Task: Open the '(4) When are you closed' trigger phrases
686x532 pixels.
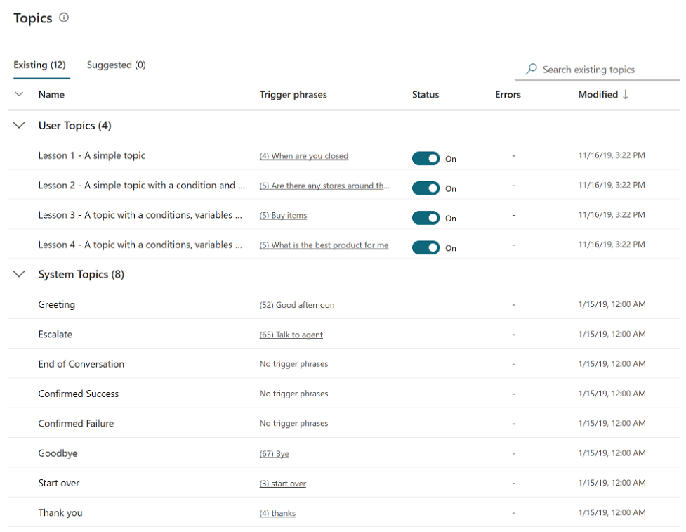Action: (303, 156)
